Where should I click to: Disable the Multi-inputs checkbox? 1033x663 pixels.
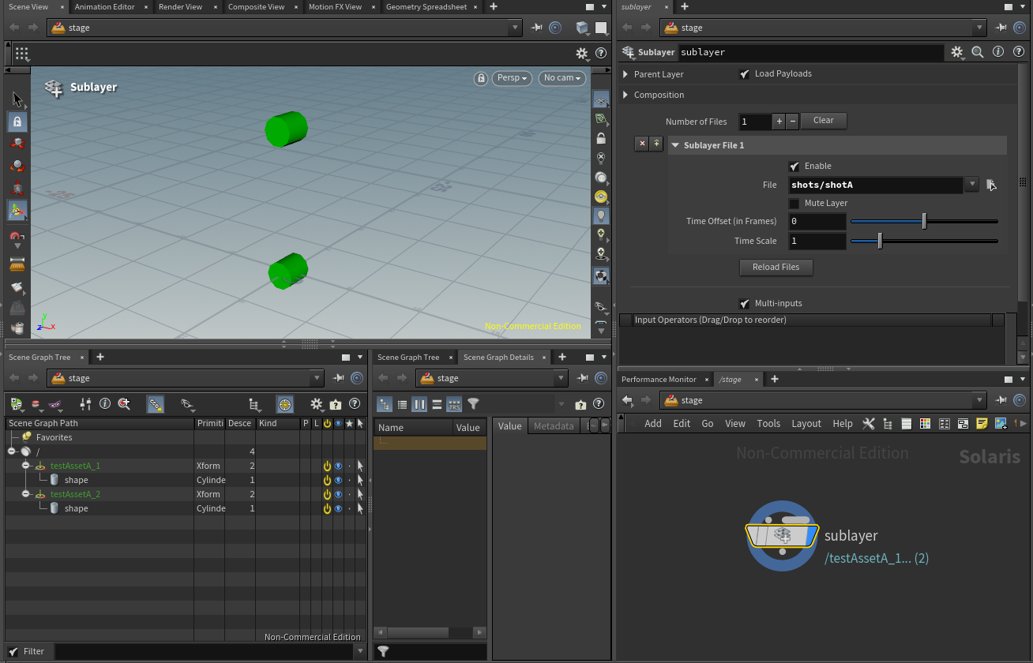click(744, 303)
